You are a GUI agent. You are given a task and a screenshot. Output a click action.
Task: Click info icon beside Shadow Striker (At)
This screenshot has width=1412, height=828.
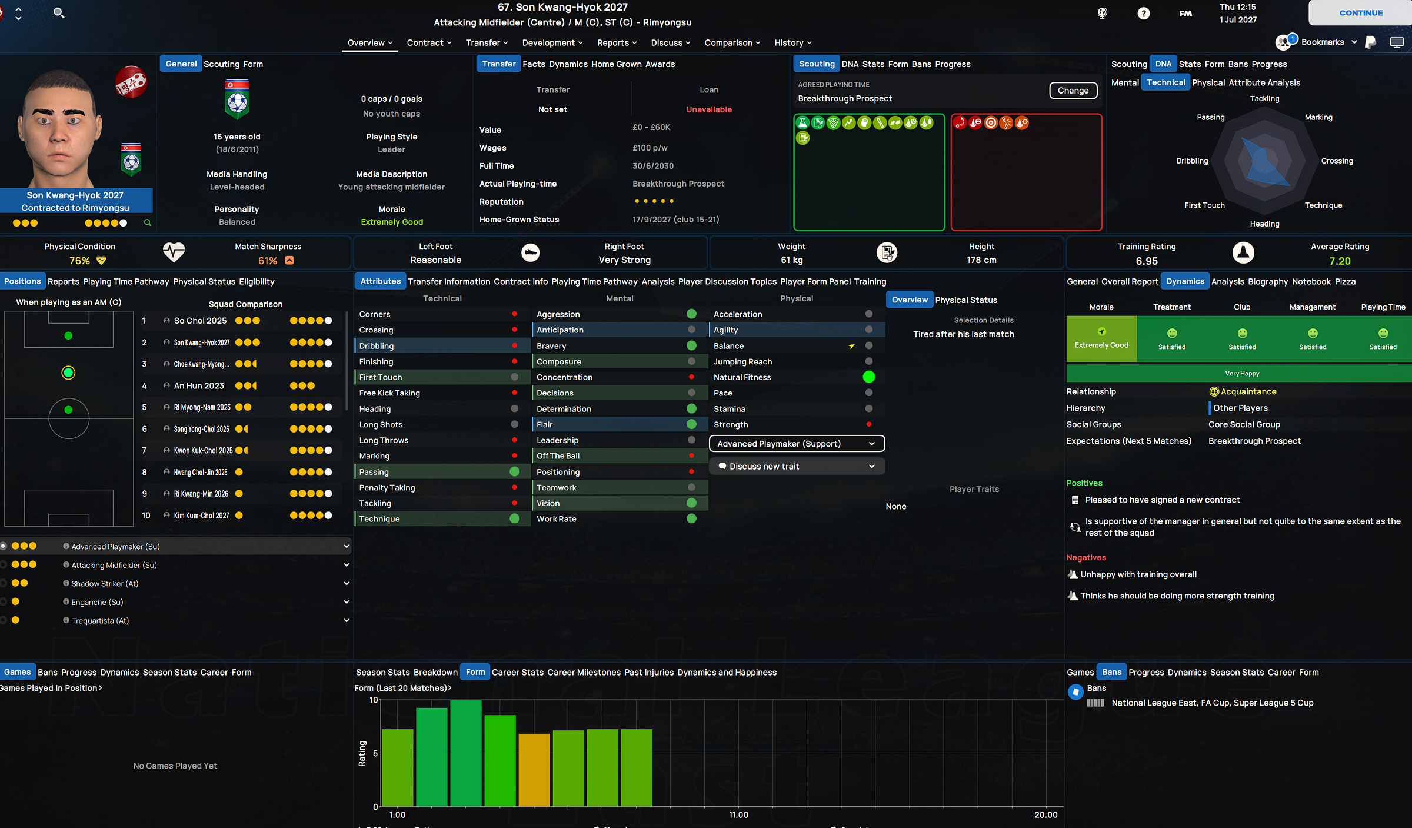(66, 583)
